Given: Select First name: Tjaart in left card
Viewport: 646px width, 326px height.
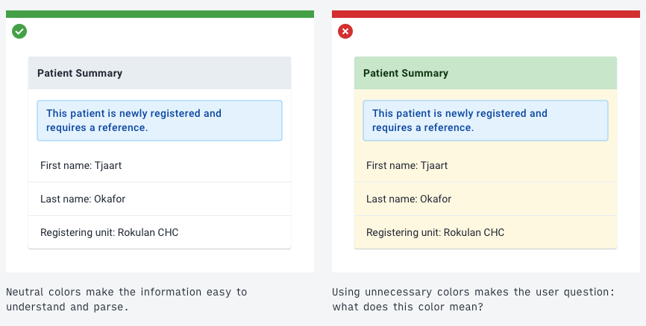Looking at the screenshot, I should point(81,165).
